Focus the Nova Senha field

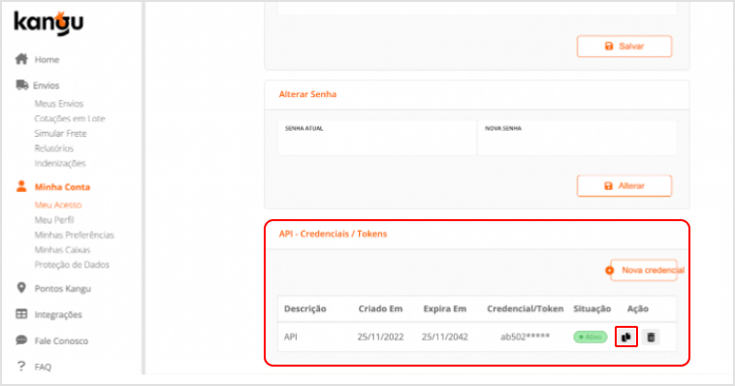pyautogui.click(x=577, y=138)
